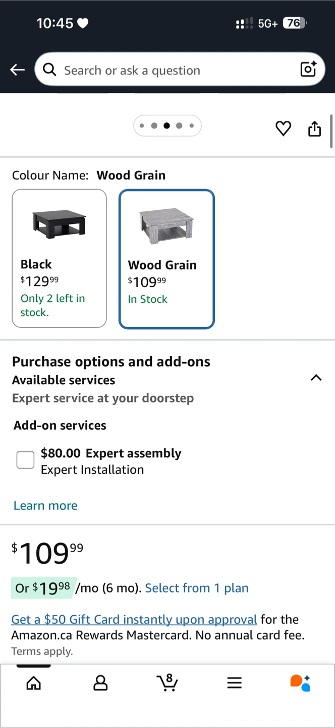Viewport: 335px width, 728px height.
Task: Open the account profile icon
Action: [101, 684]
